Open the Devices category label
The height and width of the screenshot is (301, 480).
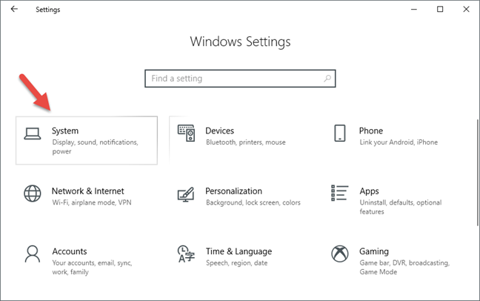219,131
